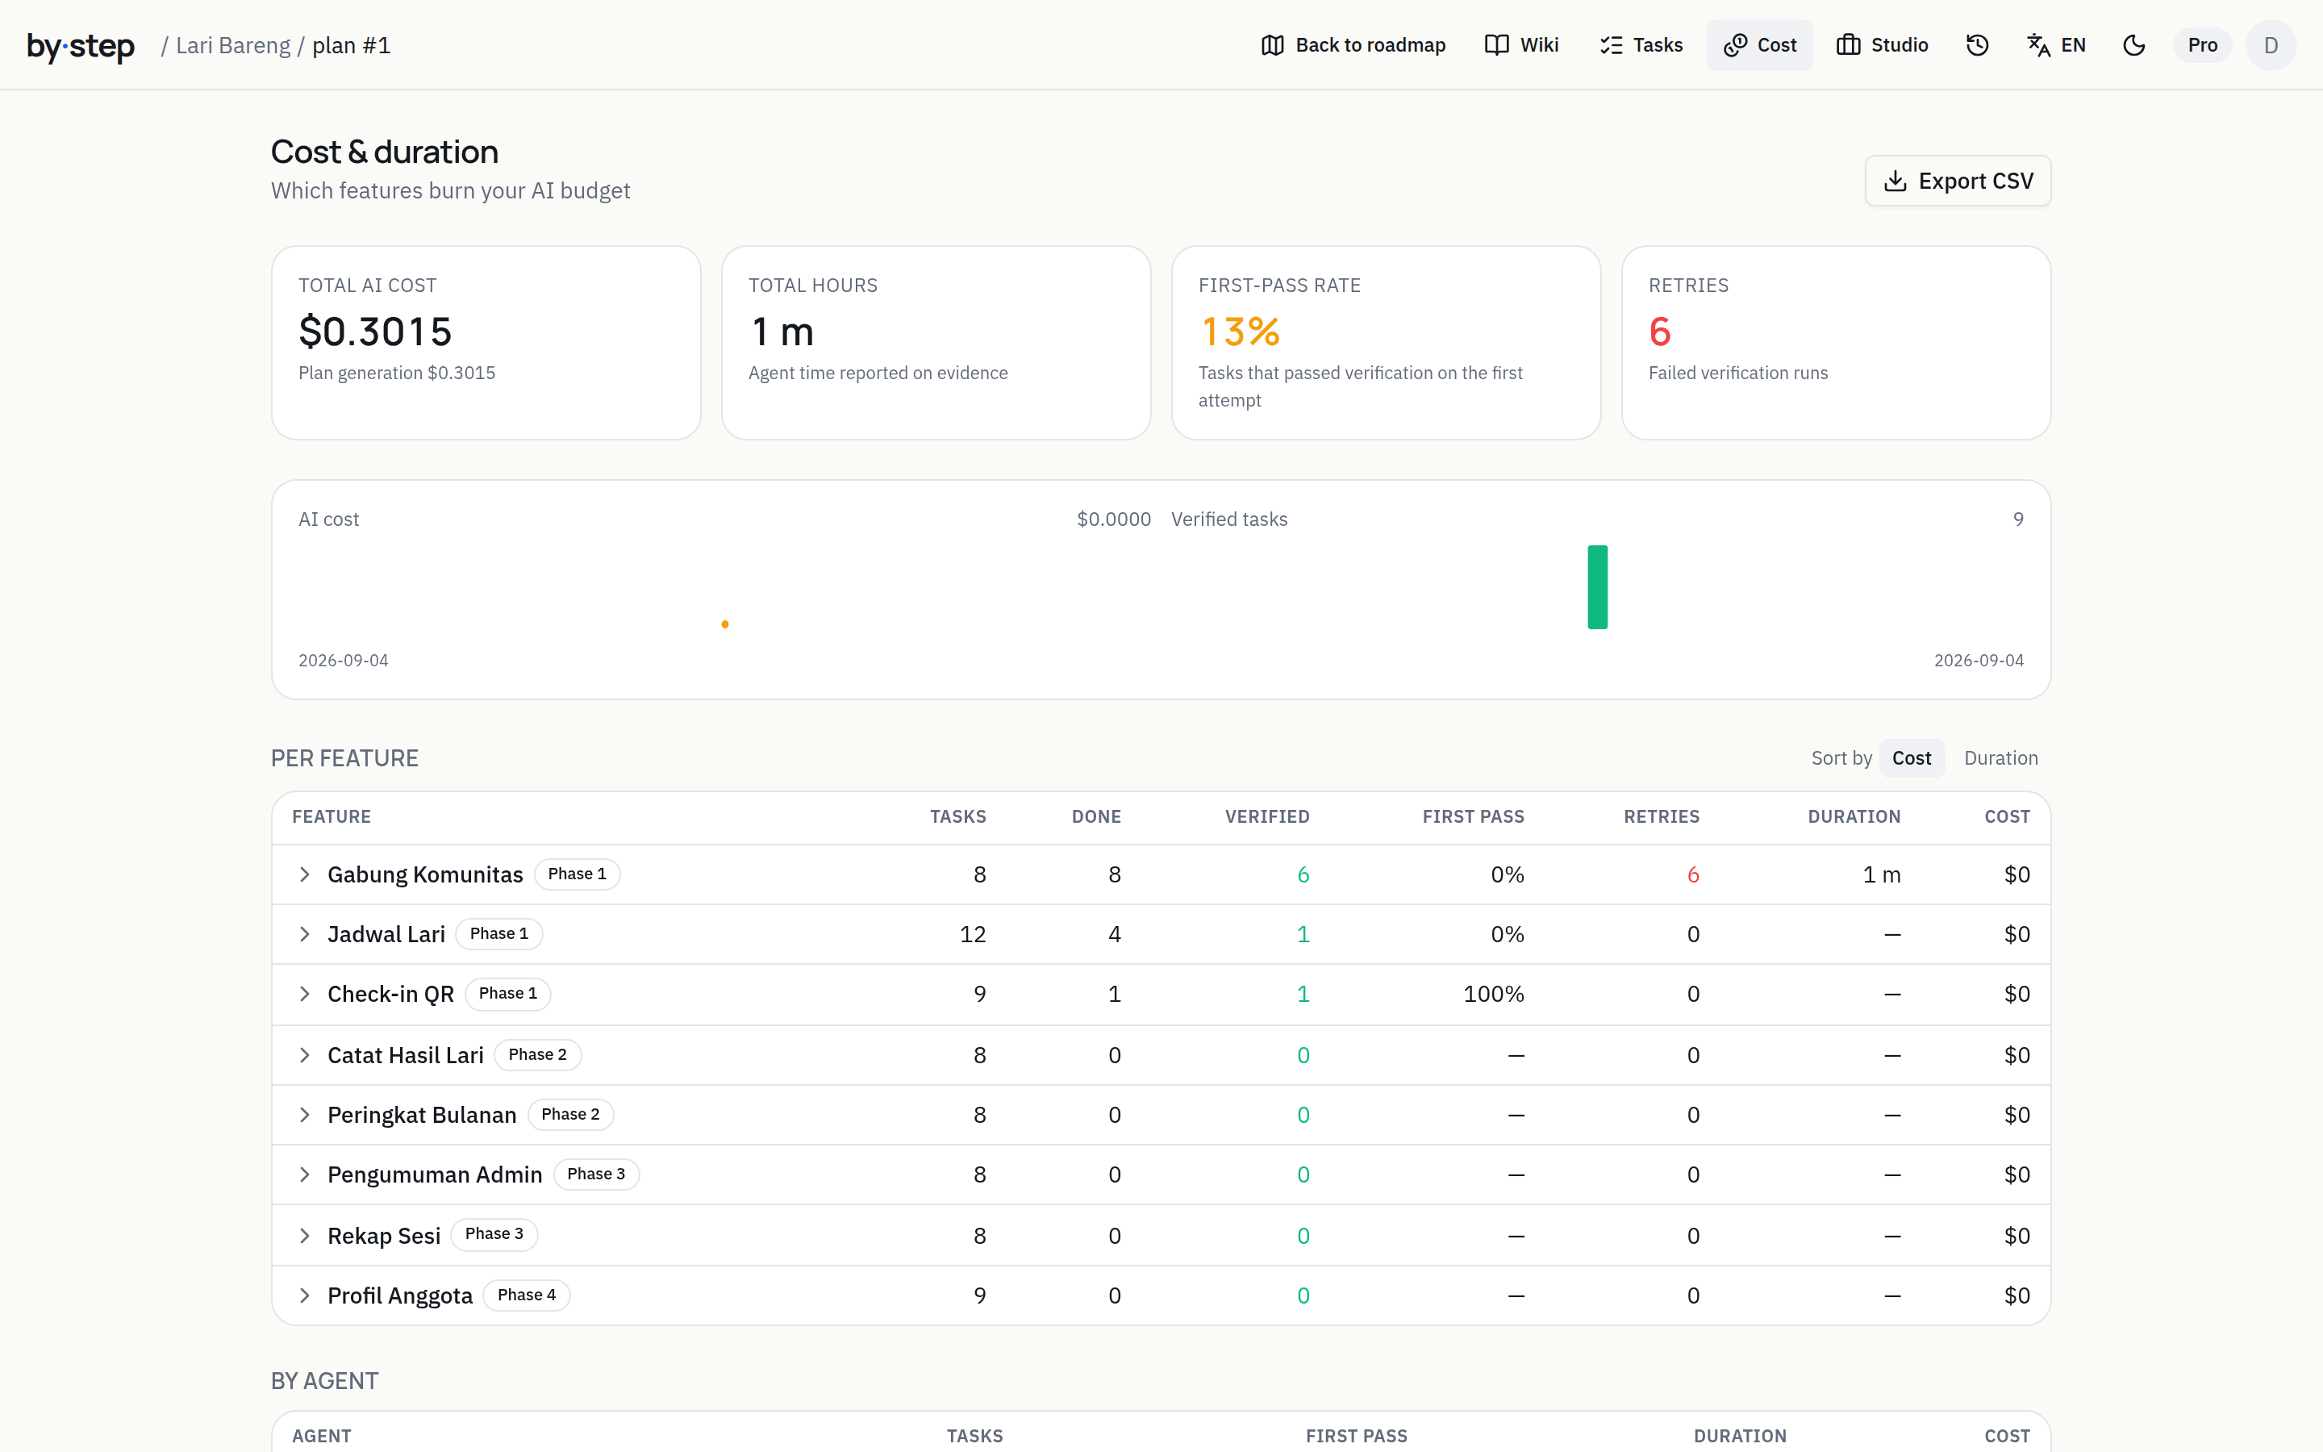Go back to roadmap
2323x1452 pixels.
click(x=1353, y=45)
